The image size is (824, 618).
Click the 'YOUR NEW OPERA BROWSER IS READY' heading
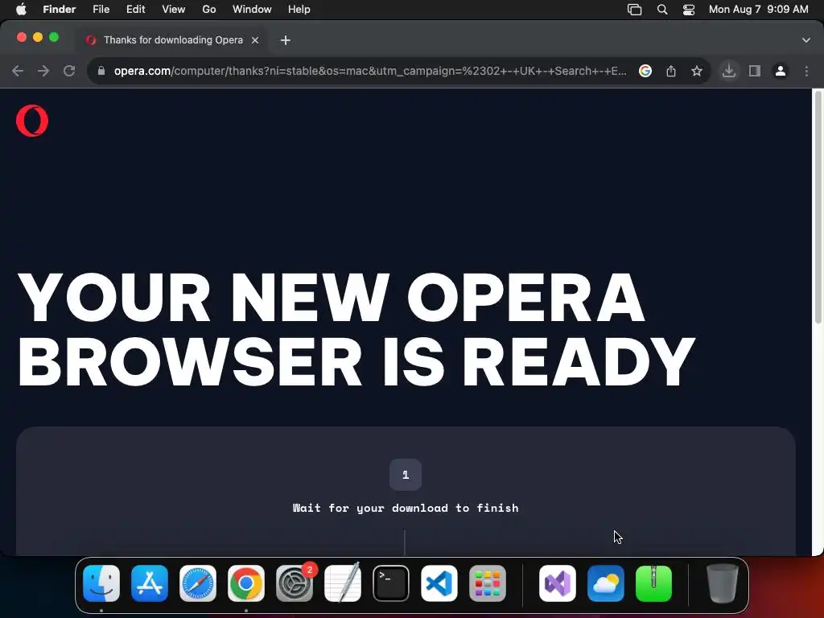click(x=356, y=329)
